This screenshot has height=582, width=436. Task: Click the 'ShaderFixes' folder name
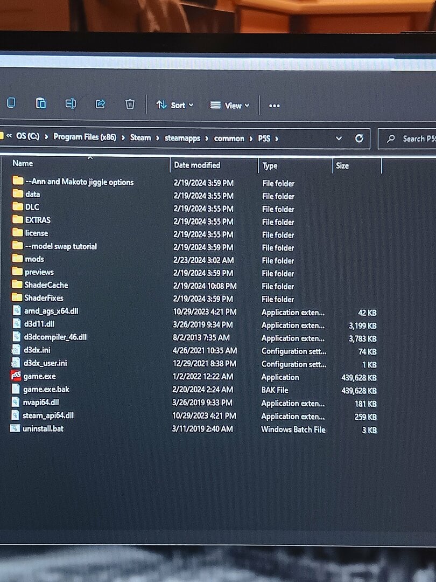click(x=44, y=298)
